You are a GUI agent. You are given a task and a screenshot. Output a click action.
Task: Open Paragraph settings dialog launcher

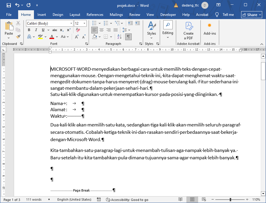click(141, 44)
